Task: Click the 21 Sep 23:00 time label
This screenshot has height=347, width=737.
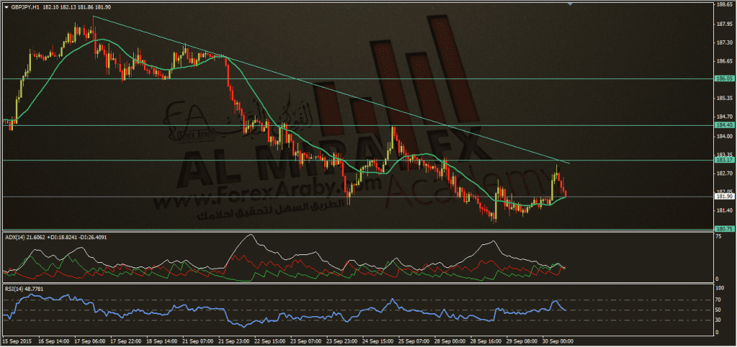Action: (235, 341)
